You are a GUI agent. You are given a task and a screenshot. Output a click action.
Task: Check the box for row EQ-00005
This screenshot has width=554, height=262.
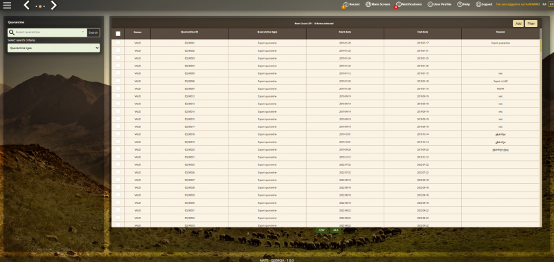[x=118, y=73]
